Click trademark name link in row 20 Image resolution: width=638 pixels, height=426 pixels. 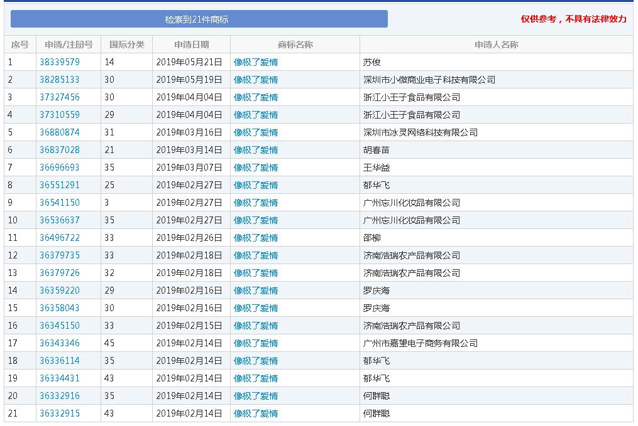click(x=256, y=396)
